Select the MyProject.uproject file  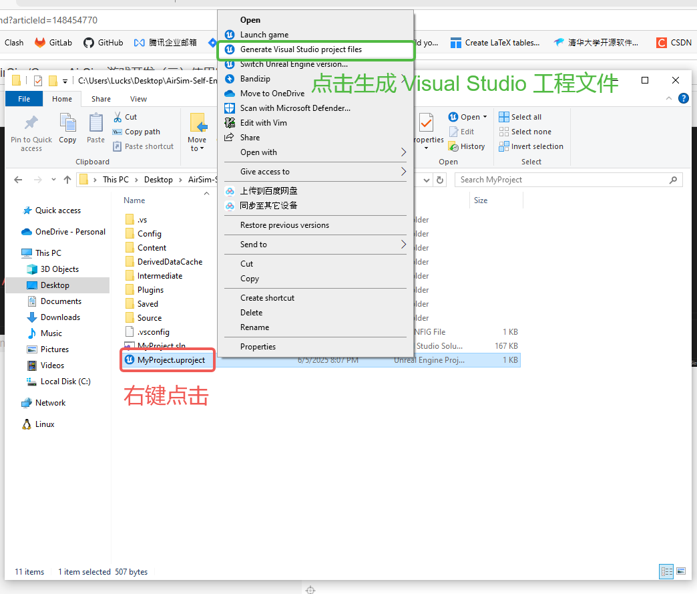tap(171, 360)
